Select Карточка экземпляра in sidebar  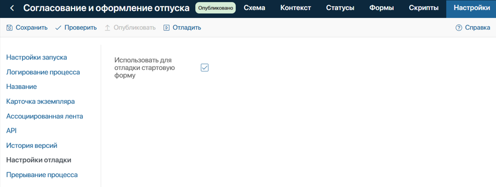pos(41,101)
